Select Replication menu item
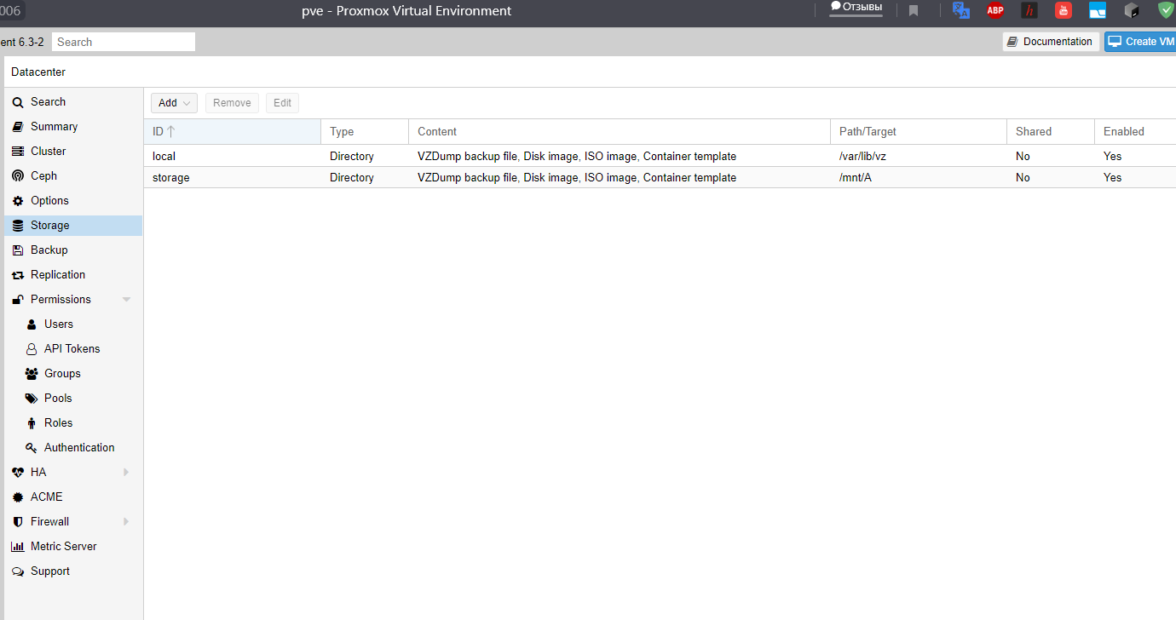The height and width of the screenshot is (620, 1176). pyautogui.click(x=58, y=275)
